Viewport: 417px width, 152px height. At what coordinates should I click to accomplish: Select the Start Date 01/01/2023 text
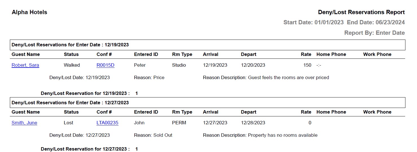(x=313, y=23)
